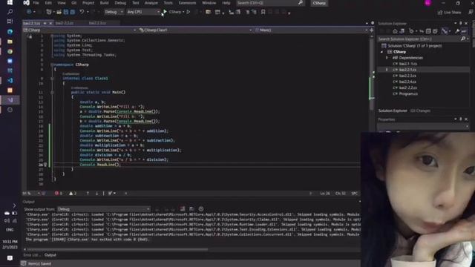Click the New Item toolbar icon
The image size is (475, 267).
49,12
